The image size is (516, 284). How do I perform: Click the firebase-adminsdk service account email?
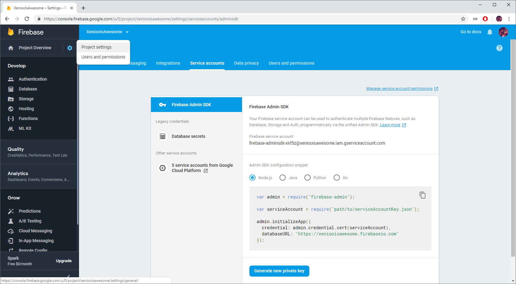coord(317,143)
